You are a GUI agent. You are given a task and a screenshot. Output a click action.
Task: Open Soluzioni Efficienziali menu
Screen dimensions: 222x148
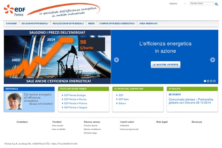click(x=35, y=24)
